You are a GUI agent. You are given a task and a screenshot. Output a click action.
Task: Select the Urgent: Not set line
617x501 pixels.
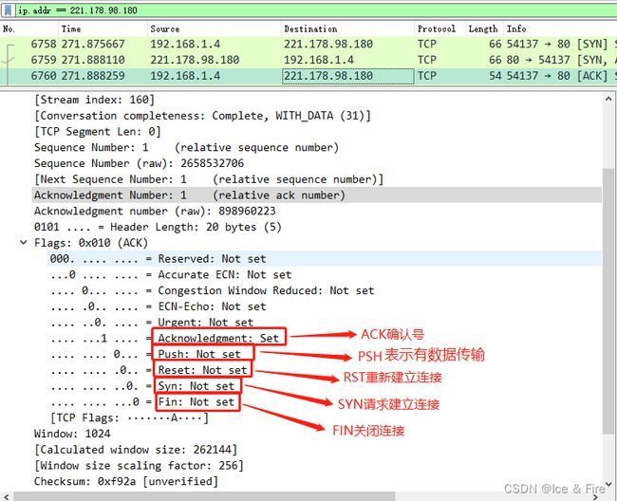(152, 323)
